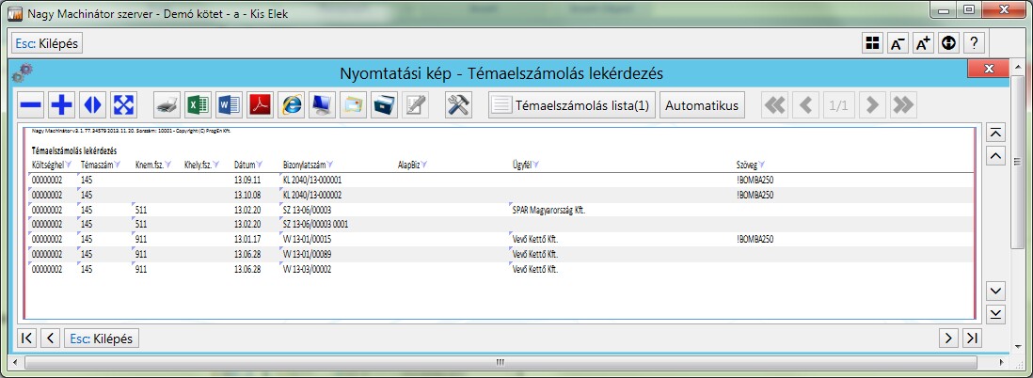The image size is (1033, 378).
Task: Click the computer monitor icon
Action: click(x=322, y=104)
